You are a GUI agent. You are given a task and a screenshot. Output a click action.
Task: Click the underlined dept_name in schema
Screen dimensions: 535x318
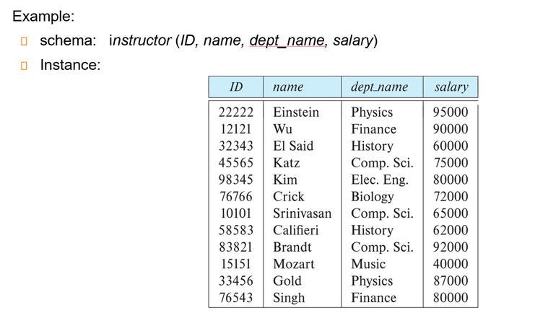point(287,40)
